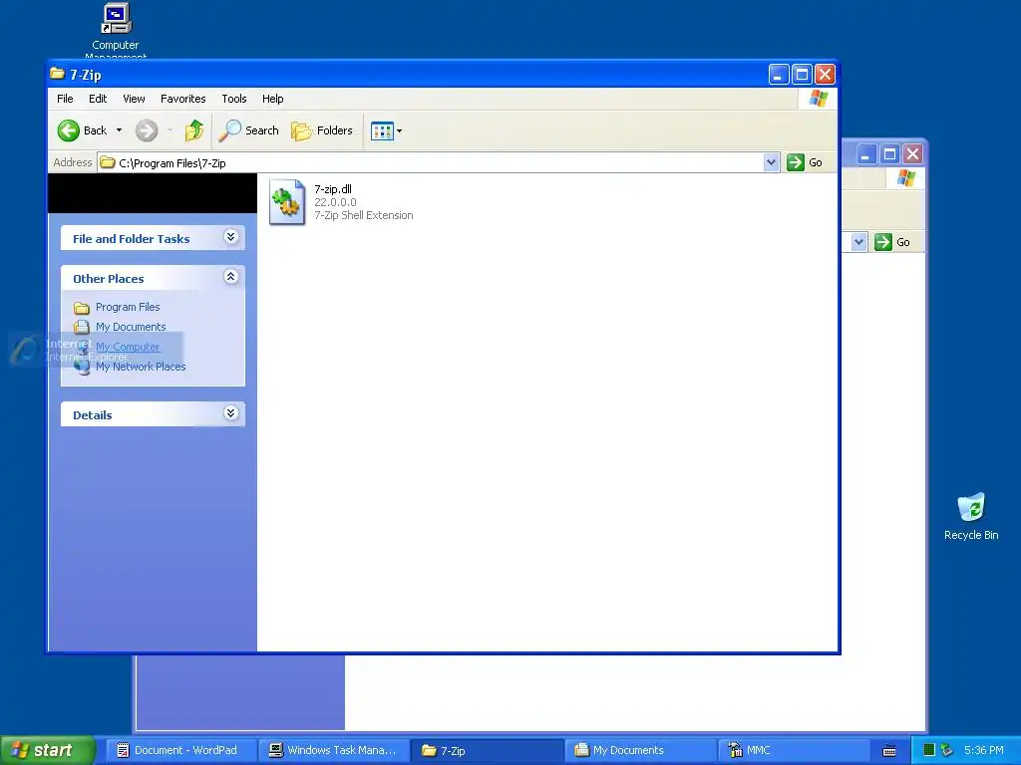Click the My Documents icon in Other Places

pos(82,327)
